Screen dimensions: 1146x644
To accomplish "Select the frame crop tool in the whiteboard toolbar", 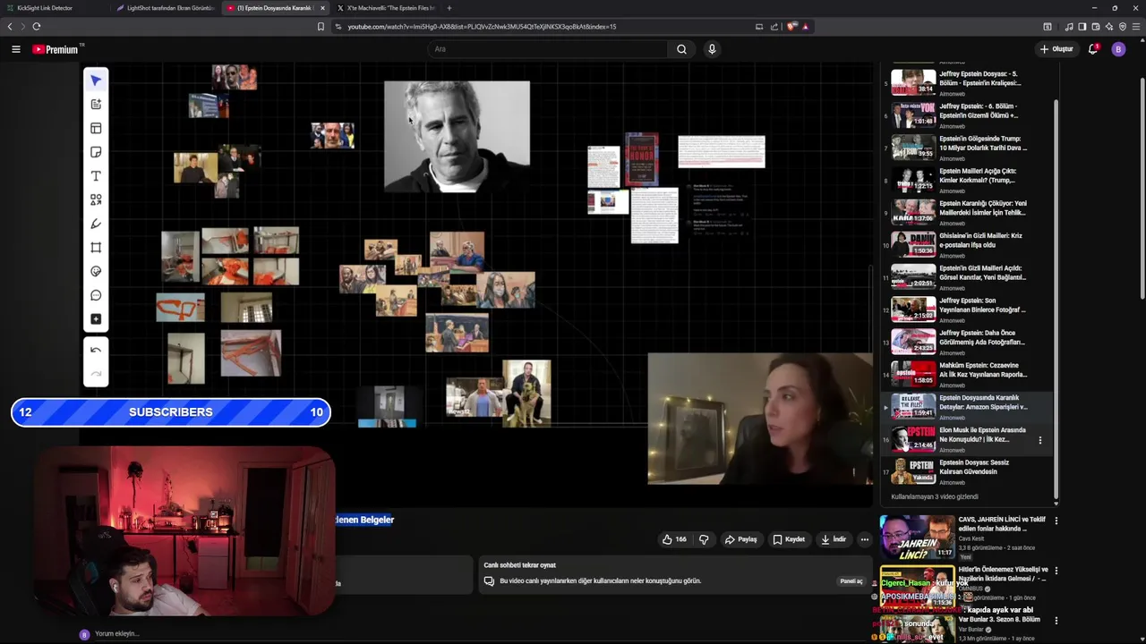I will pos(96,248).
